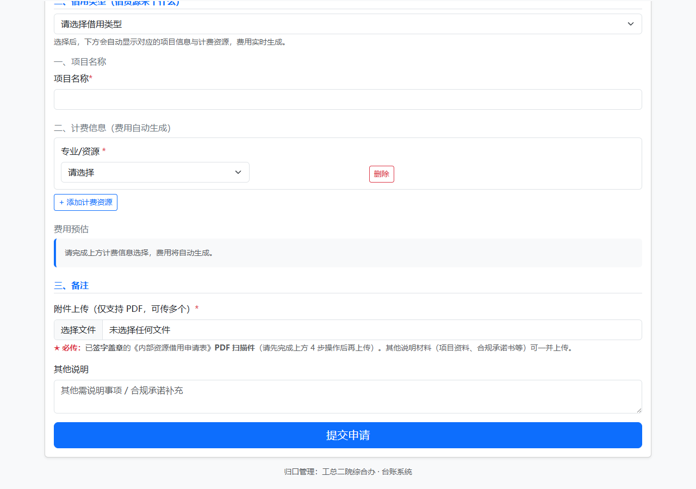Click the 归口管理 footer text
696x489 pixels.
tap(348, 472)
